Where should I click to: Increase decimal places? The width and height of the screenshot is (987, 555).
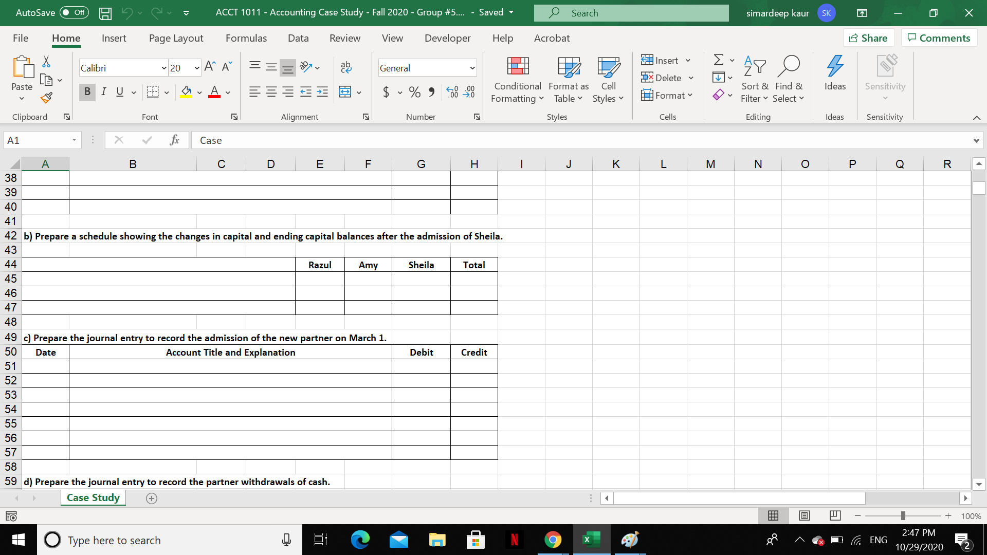pyautogui.click(x=452, y=92)
